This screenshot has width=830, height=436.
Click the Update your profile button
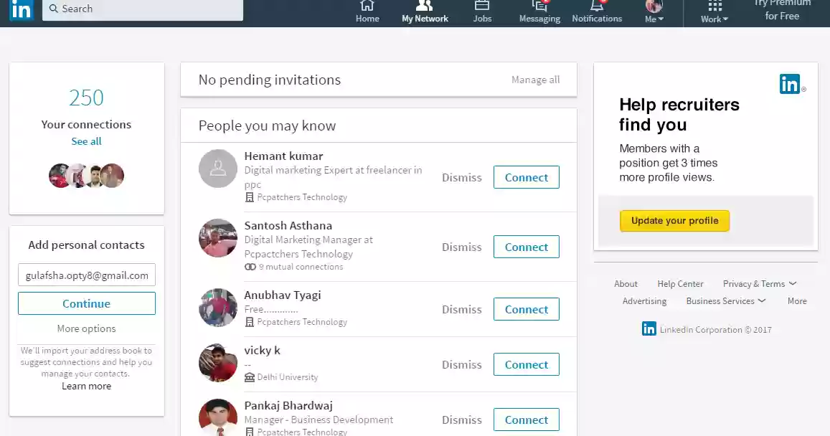click(674, 221)
